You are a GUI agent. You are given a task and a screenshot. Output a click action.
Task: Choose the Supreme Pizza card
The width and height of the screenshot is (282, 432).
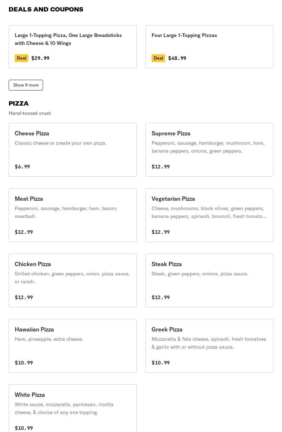pyautogui.click(x=209, y=150)
